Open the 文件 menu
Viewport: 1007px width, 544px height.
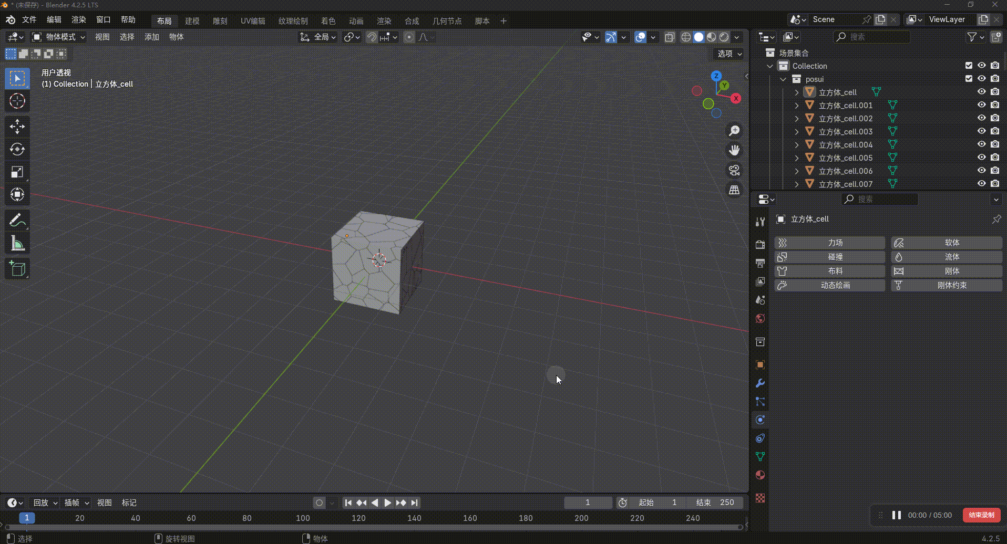coord(29,20)
